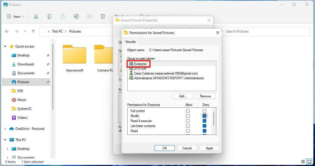
Task: Collapse the Quick access tree section
Action: pos(5,46)
